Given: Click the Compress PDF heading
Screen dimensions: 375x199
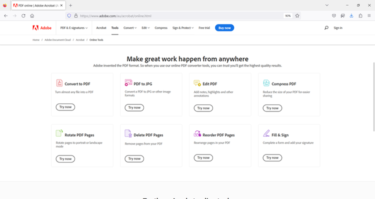Looking at the screenshot, I should 284,84.
